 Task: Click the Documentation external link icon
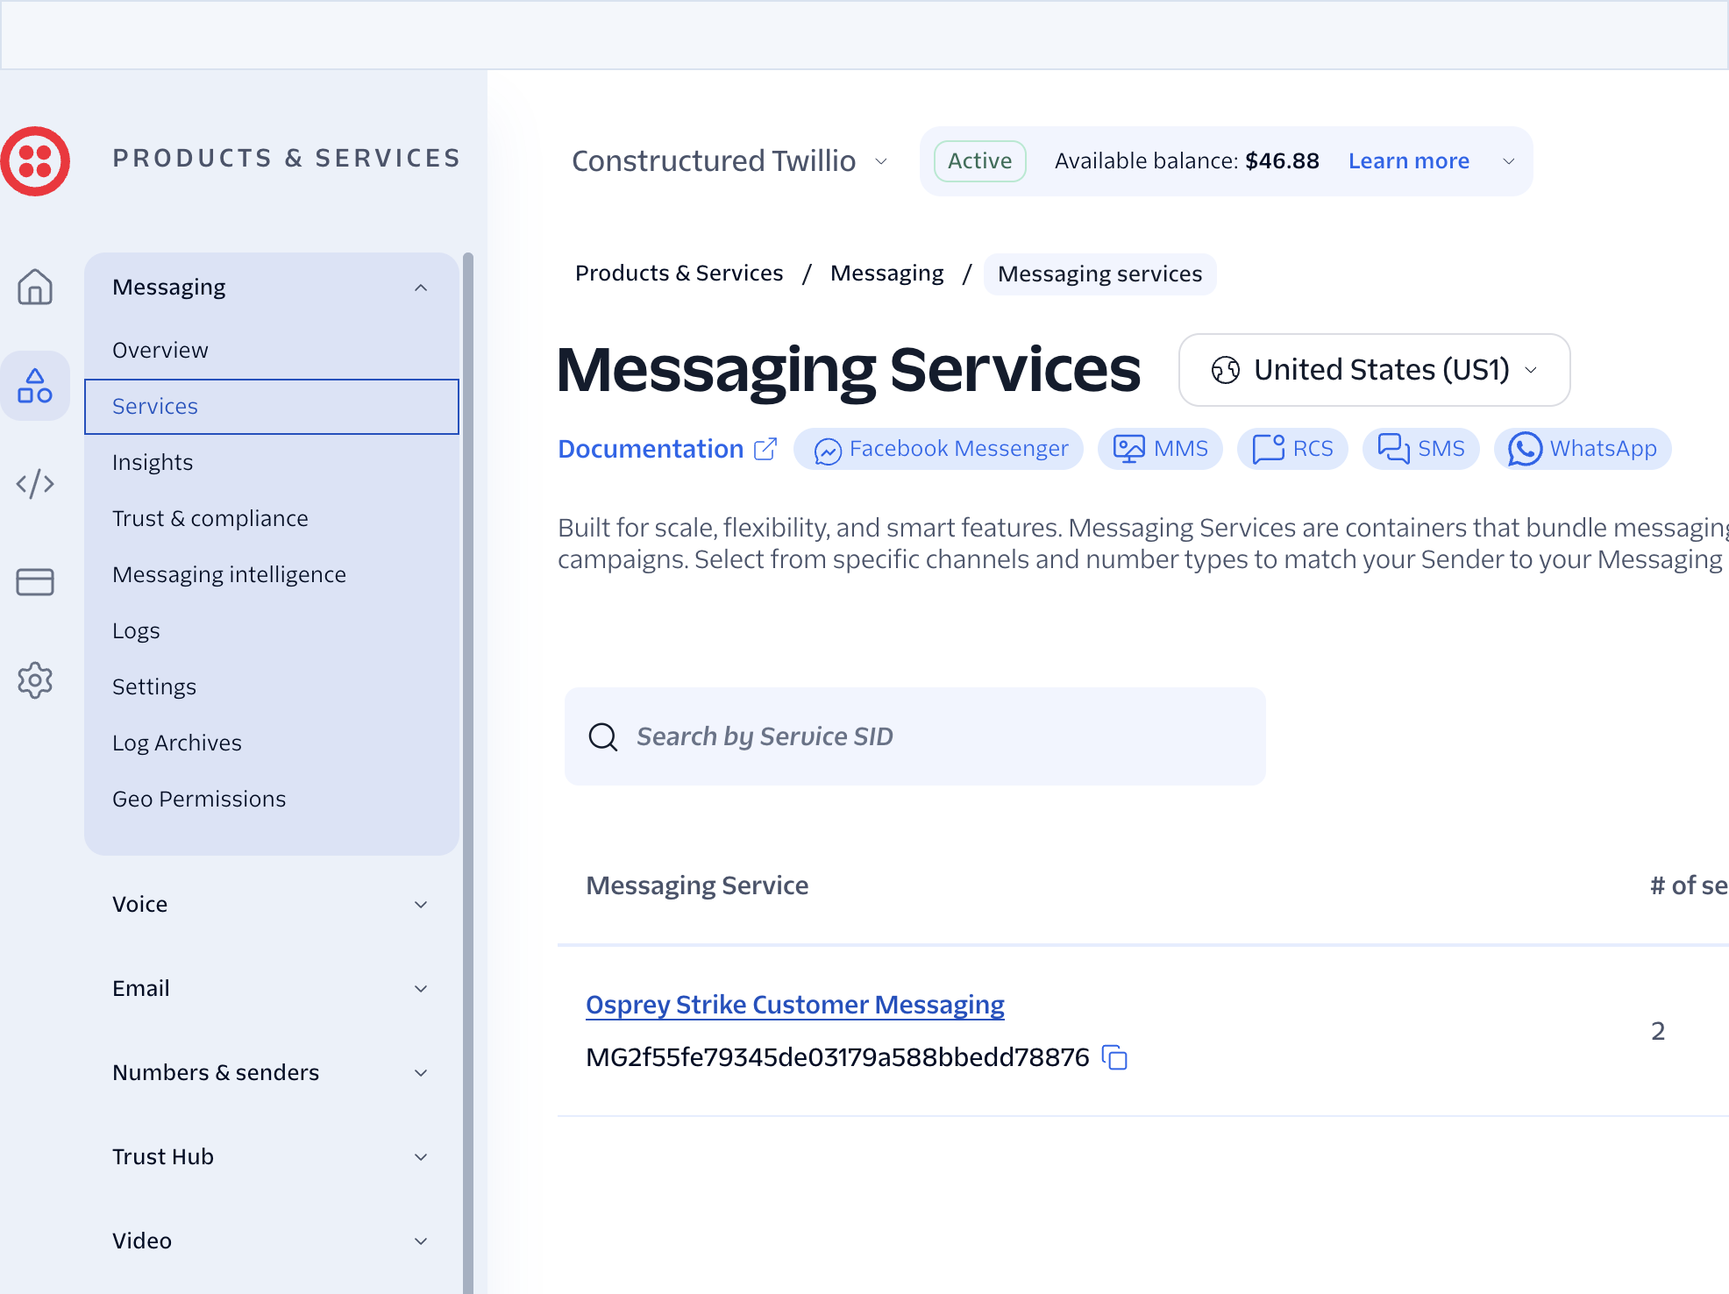765,449
